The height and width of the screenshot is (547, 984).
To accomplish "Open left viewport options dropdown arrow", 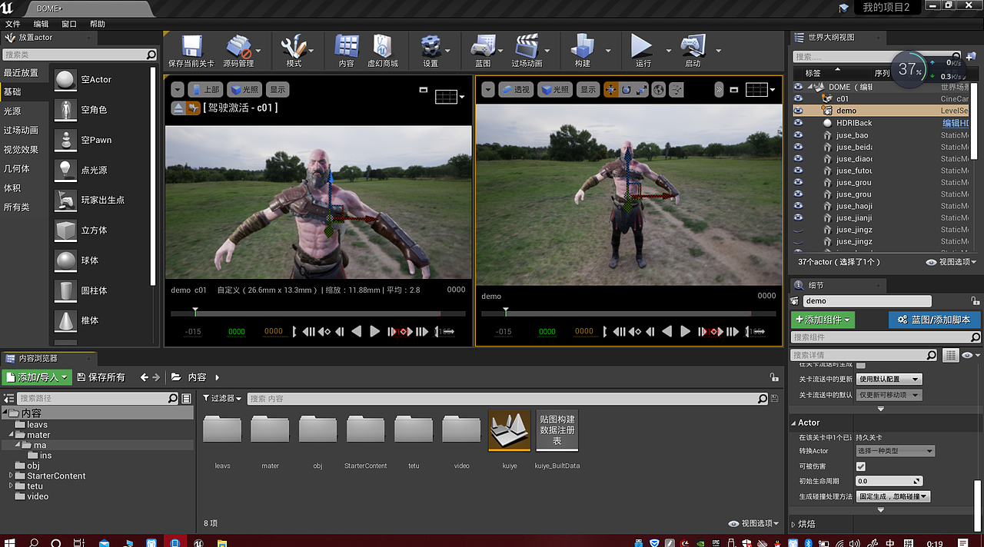I will 178,90.
